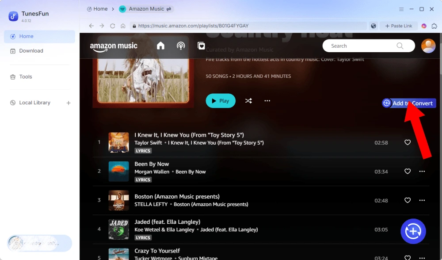
Task: Click the TunesFun app logo
Action: (13, 16)
